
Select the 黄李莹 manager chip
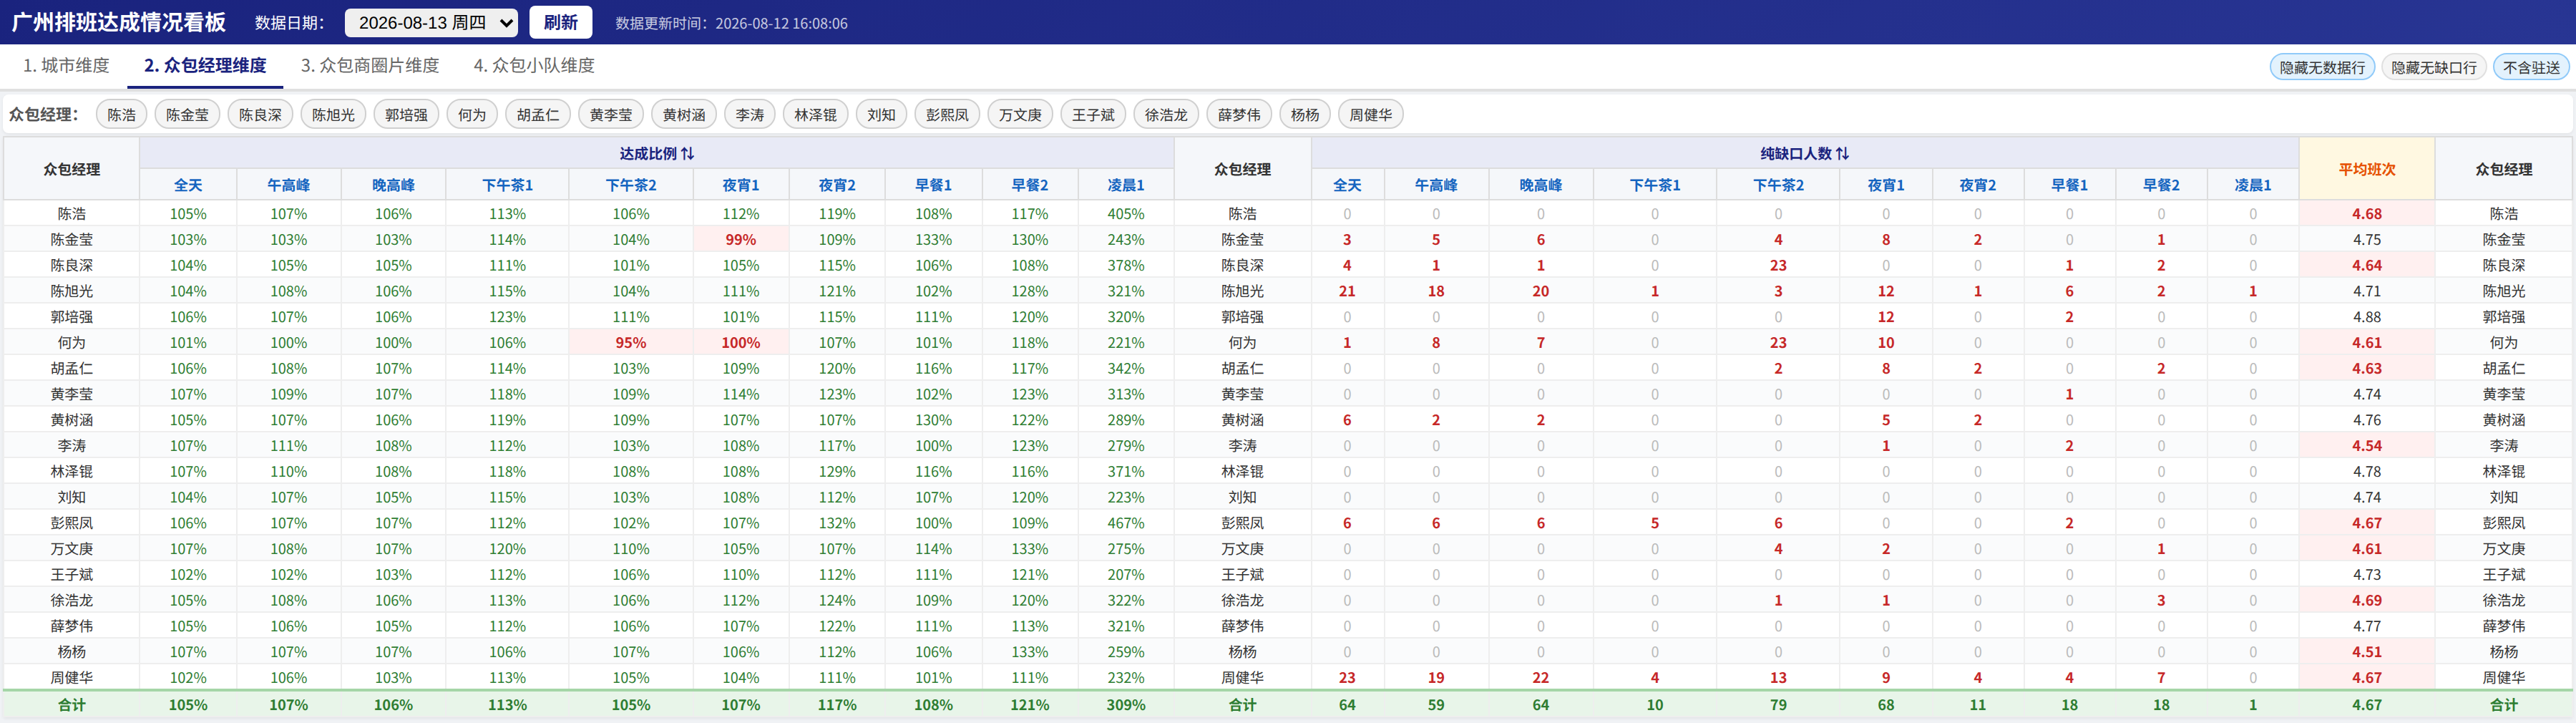click(611, 114)
